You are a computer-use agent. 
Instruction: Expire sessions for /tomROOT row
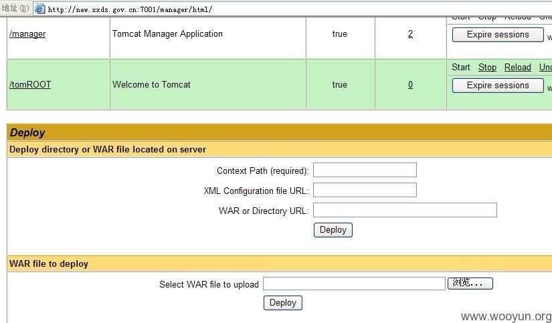coord(498,85)
